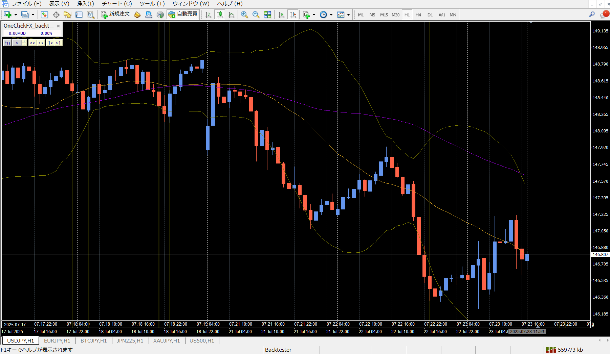Viewport: 610px width, 354px height.
Task: Switch to the XAUJPY,H1 chart tab
Action: 167,340
